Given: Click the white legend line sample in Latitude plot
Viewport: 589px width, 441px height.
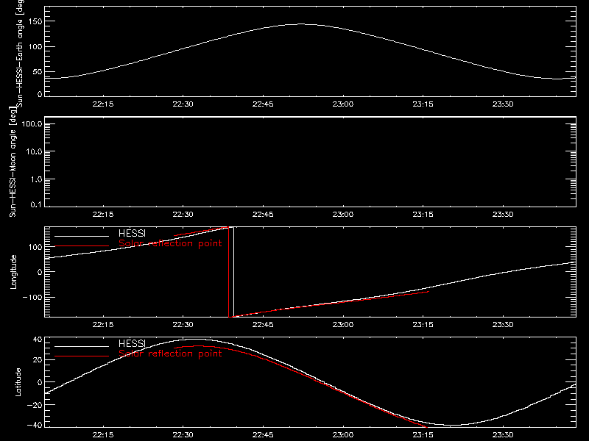Looking at the screenshot, I should click(82, 346).
